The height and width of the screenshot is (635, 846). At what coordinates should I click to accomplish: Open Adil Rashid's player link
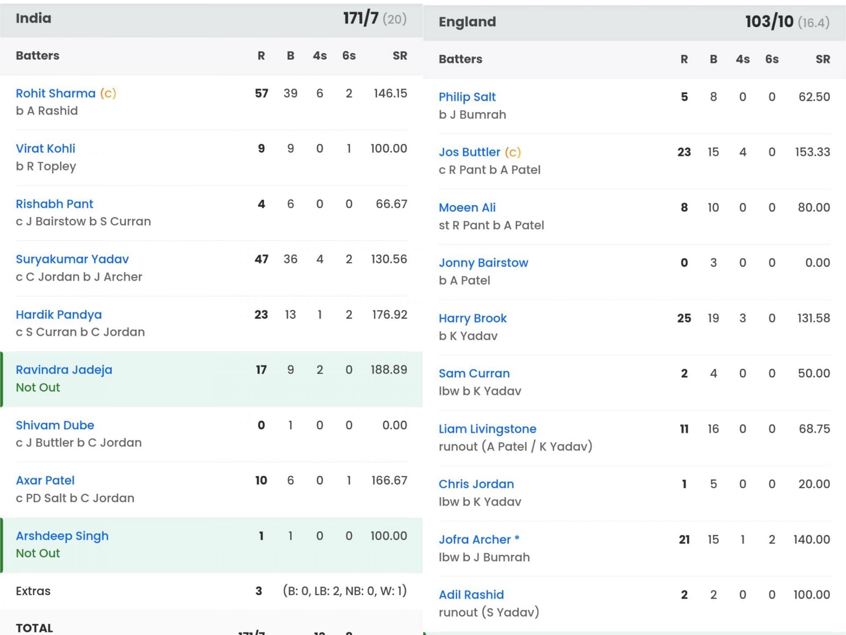(471, 595)
